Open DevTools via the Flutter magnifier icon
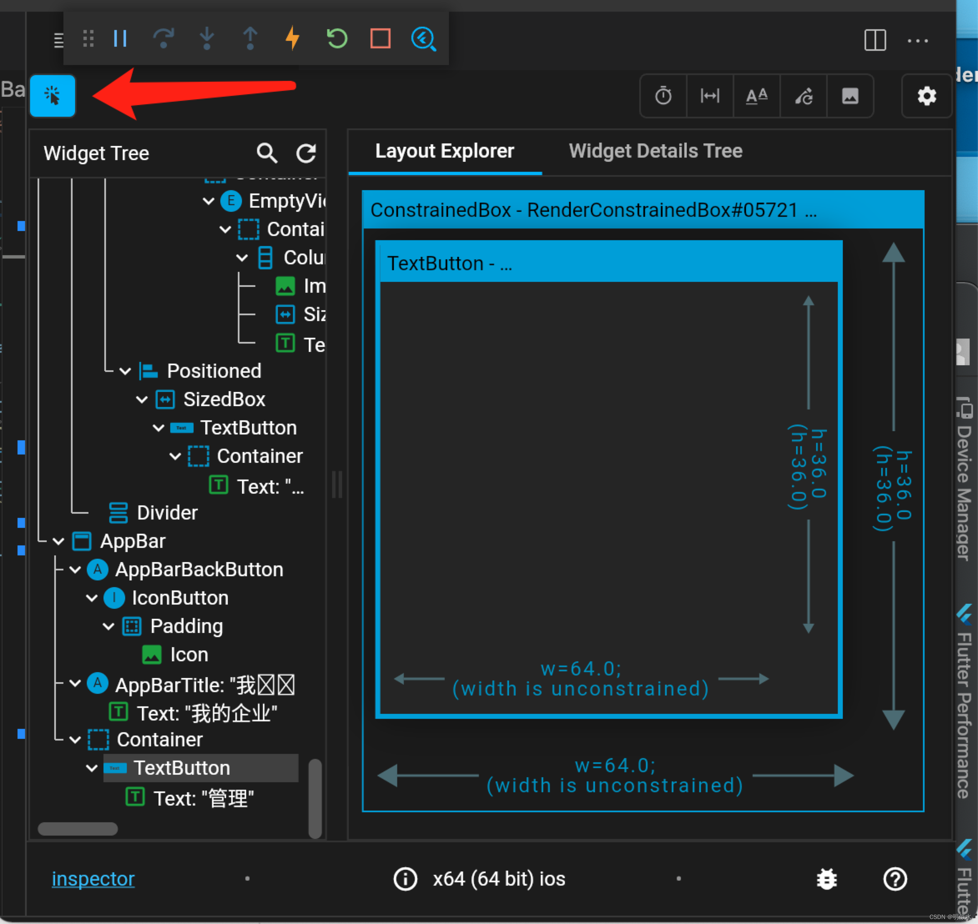This screenshot has height=924, width=978. pyautogui.click(x=424, y=39)
